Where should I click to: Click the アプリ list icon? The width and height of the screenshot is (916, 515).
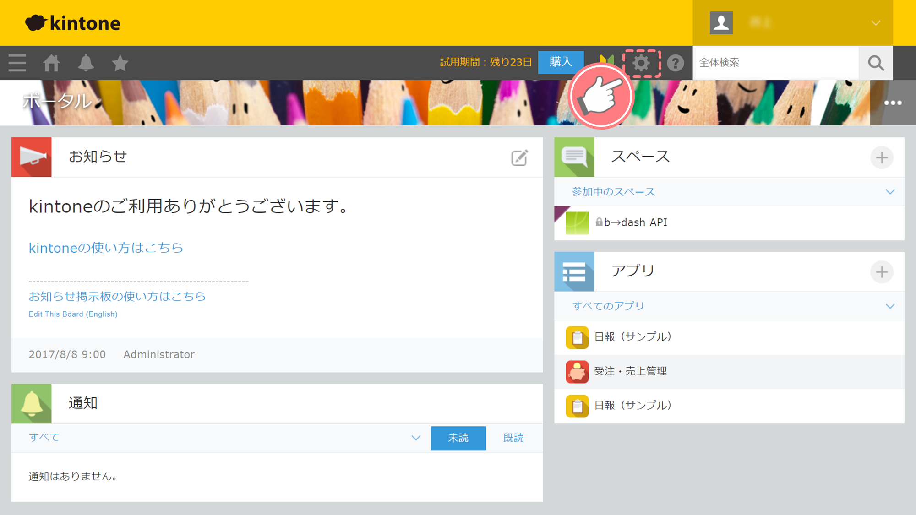[574, 271]
